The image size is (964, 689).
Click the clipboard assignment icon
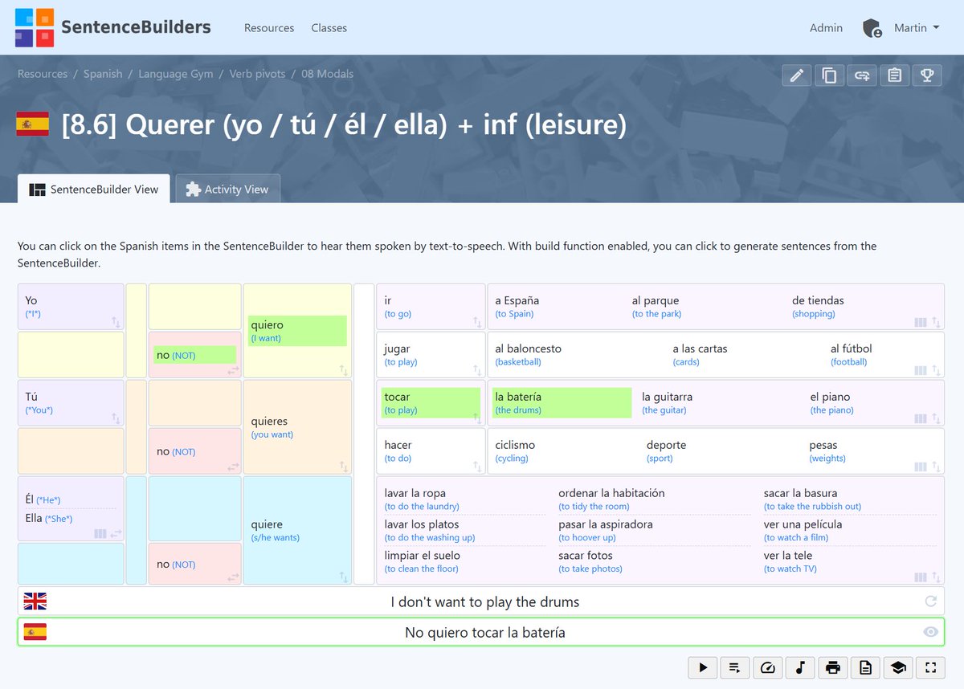pyautogui.click(x=894, y=75)
